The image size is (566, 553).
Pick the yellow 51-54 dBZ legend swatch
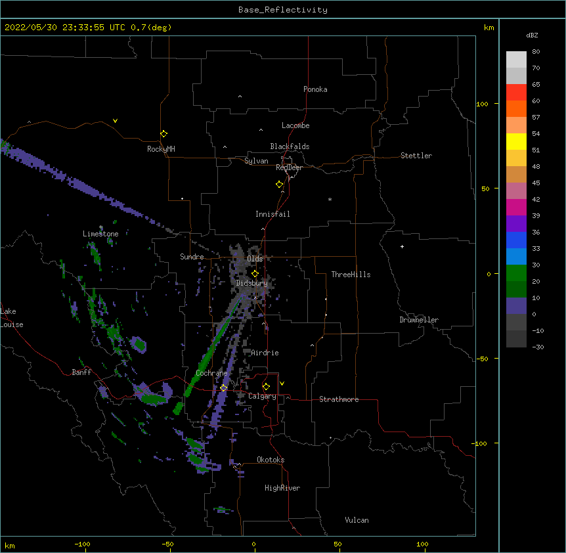[x=516, y=141]
